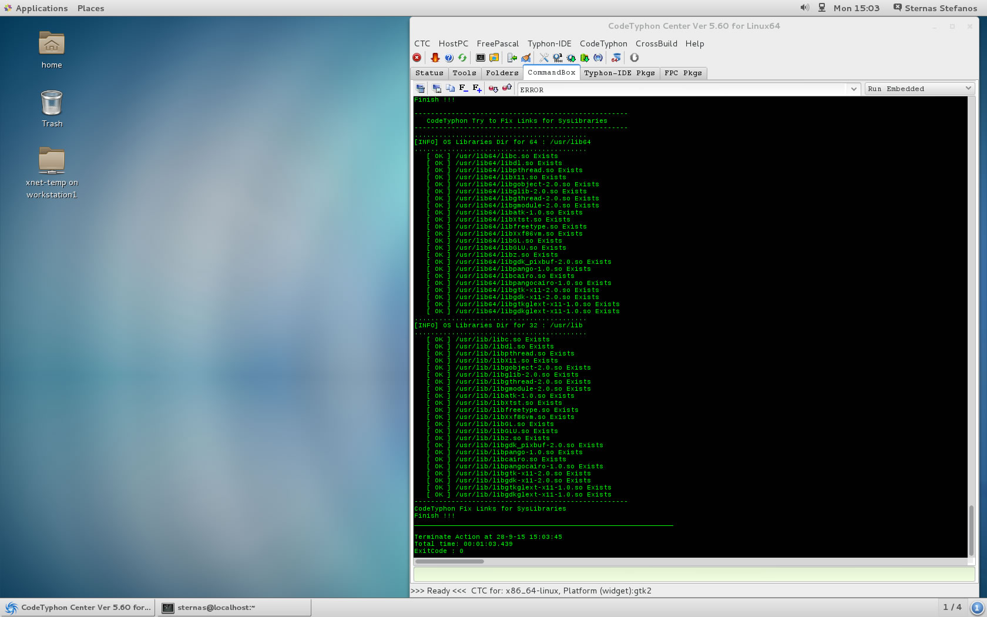Screen dimensions: 987x617
Task: Open the ERROR filter combo box dropdown
Action: pyautogui.click(x=854, y=89)
